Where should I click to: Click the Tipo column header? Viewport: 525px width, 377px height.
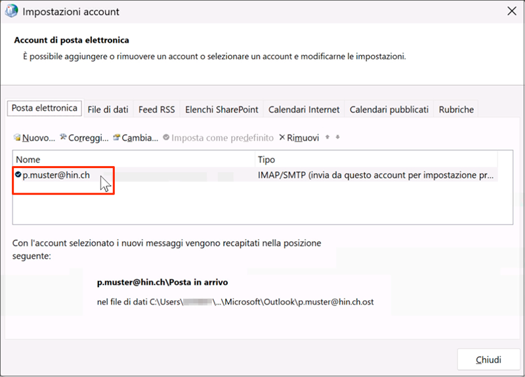click(x=376, y=160)
